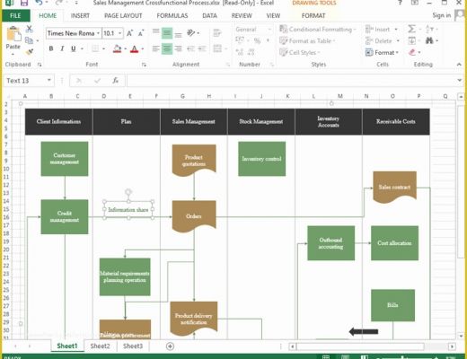This screenshot has width=467, height=359.
Task: Apply the red Font Color
Action: 134,48
